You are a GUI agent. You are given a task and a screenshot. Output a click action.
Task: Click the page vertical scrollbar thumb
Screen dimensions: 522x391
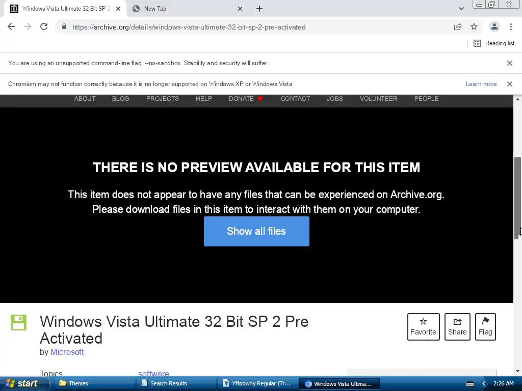517,198
